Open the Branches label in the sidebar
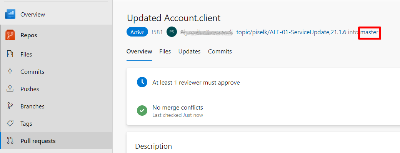 pyautogui.click(x=32, y=106)
